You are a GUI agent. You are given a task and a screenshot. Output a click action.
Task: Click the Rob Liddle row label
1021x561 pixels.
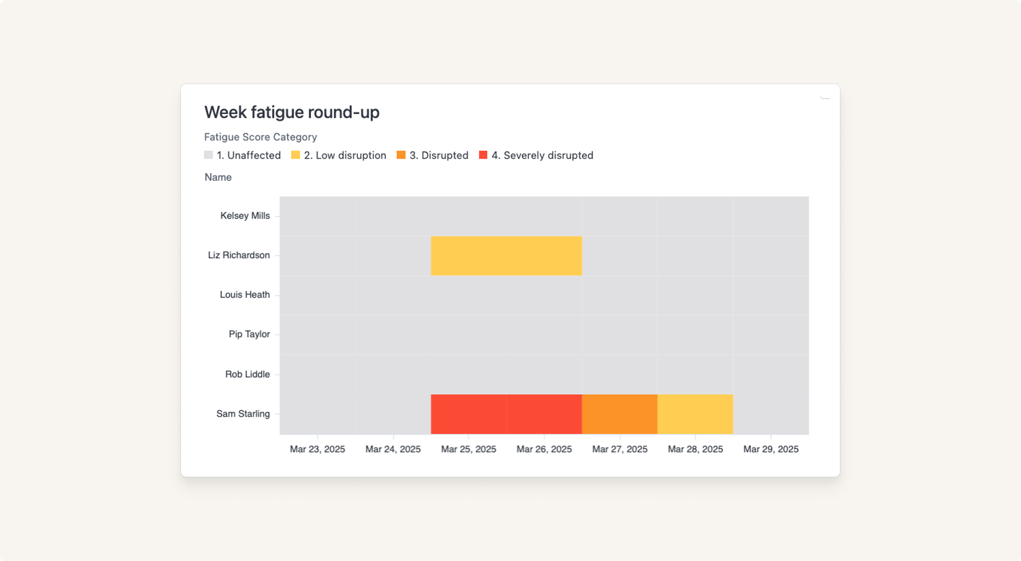click(x=247, y=374)
